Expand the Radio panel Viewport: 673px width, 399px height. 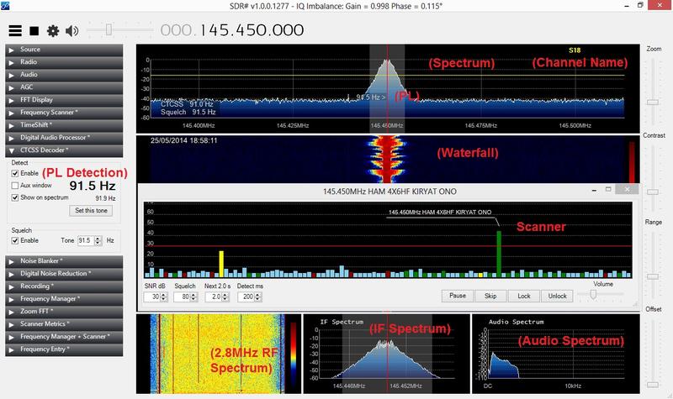point(64,62)
